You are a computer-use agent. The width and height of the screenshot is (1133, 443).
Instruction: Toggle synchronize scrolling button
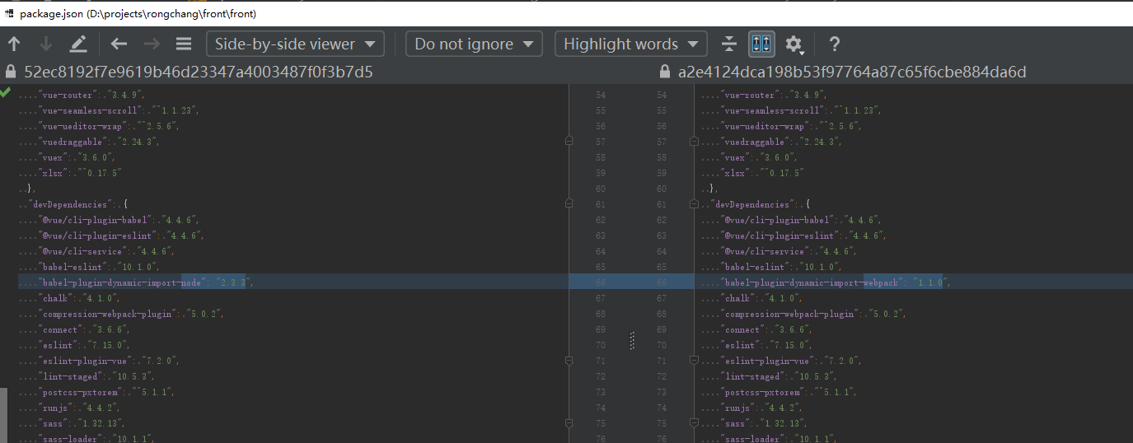click(761, 44)
